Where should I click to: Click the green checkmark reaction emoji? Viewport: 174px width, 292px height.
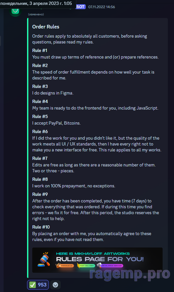tap(33, 285)
